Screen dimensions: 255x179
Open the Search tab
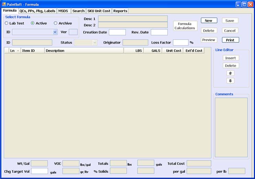(x=79, y=11)
